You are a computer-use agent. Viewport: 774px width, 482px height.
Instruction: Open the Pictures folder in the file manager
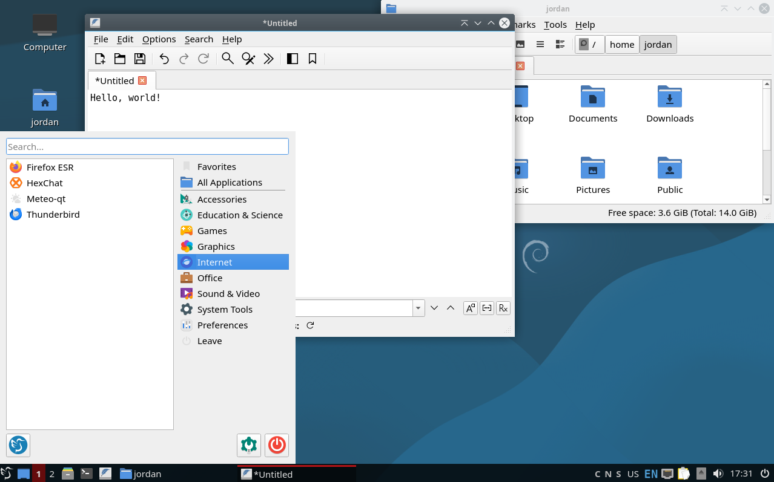tap(593, 175)
